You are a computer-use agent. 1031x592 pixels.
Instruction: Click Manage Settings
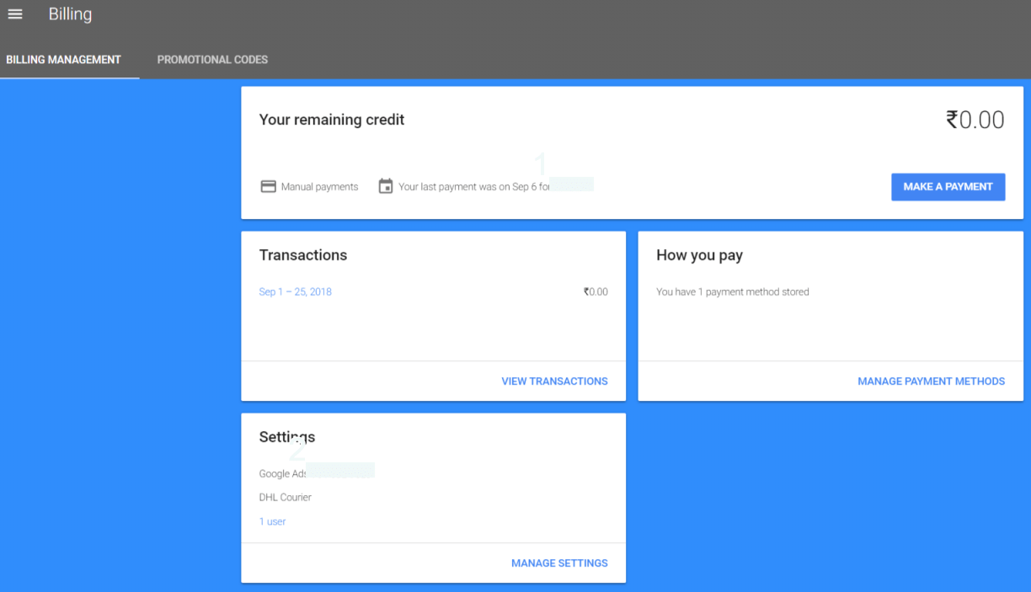[559, 563]
